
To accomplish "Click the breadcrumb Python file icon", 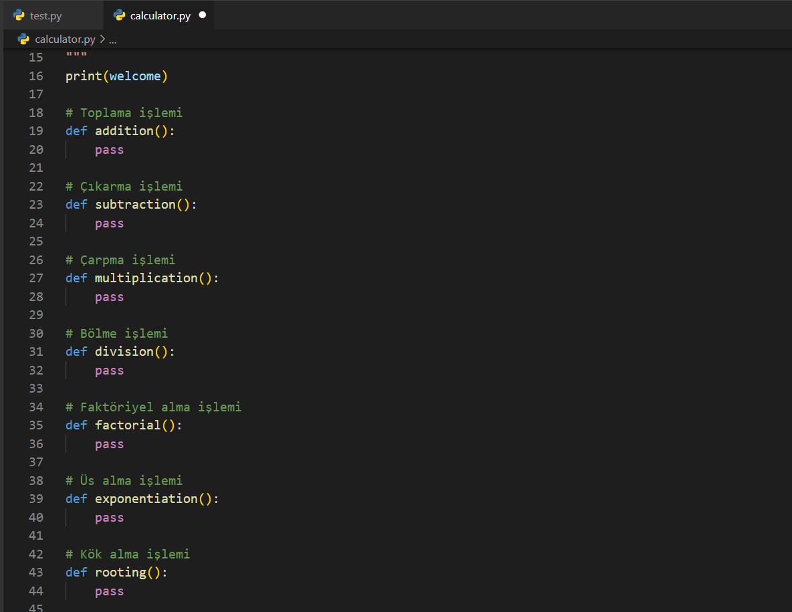I will pos(23,39).
